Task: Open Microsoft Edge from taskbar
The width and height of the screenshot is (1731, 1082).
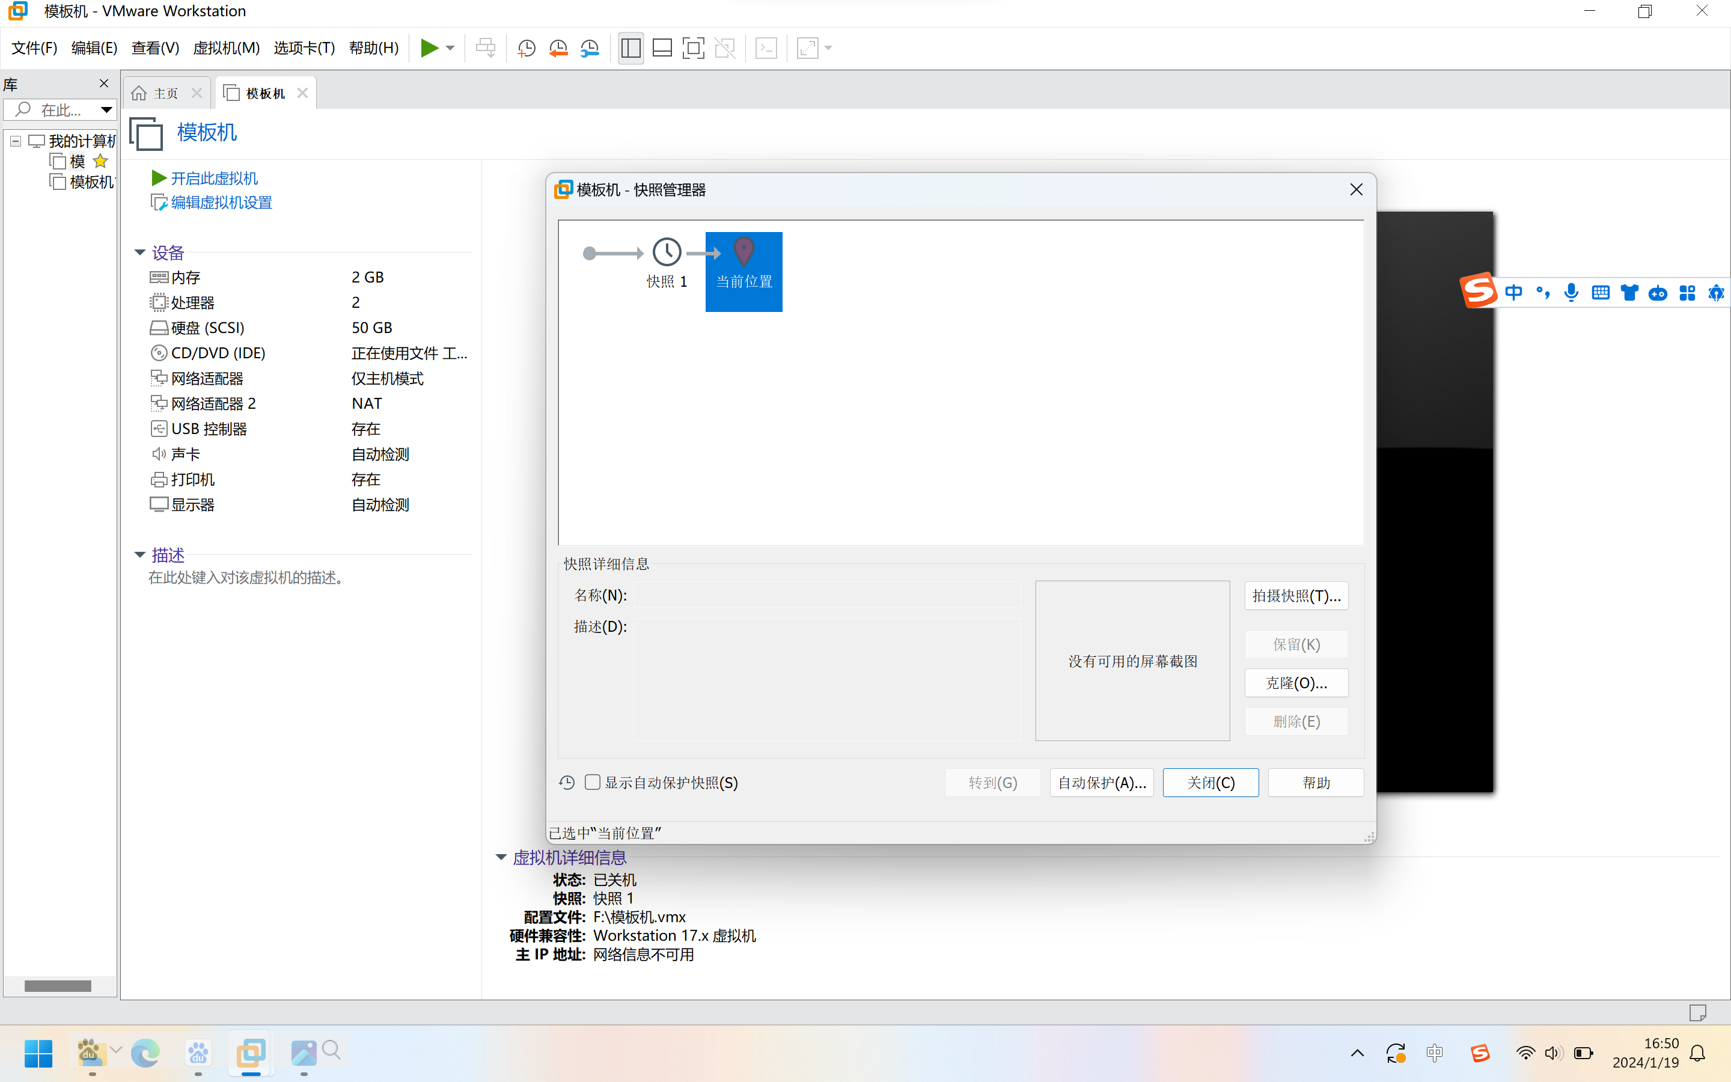Action: (145, 1053)
